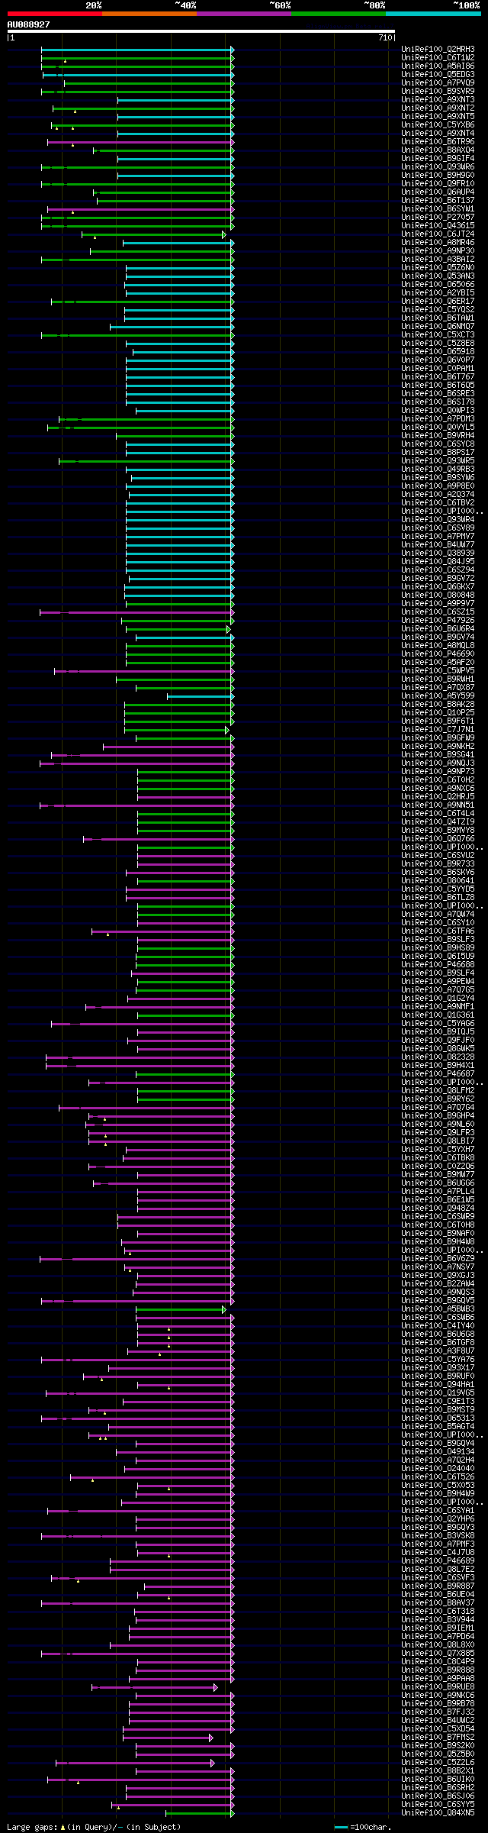
Task: Select the UniRef100_A7PDM3 label
Action: point(438,419)
